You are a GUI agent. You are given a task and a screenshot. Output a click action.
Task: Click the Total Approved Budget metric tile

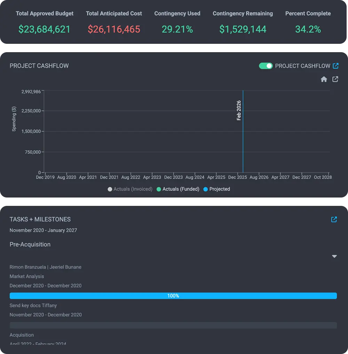tap(44, 22)
